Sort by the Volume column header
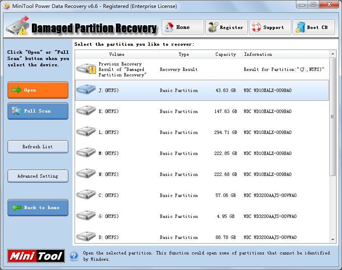The height and width of the screenshot is (270, 342). click(117, 54)
